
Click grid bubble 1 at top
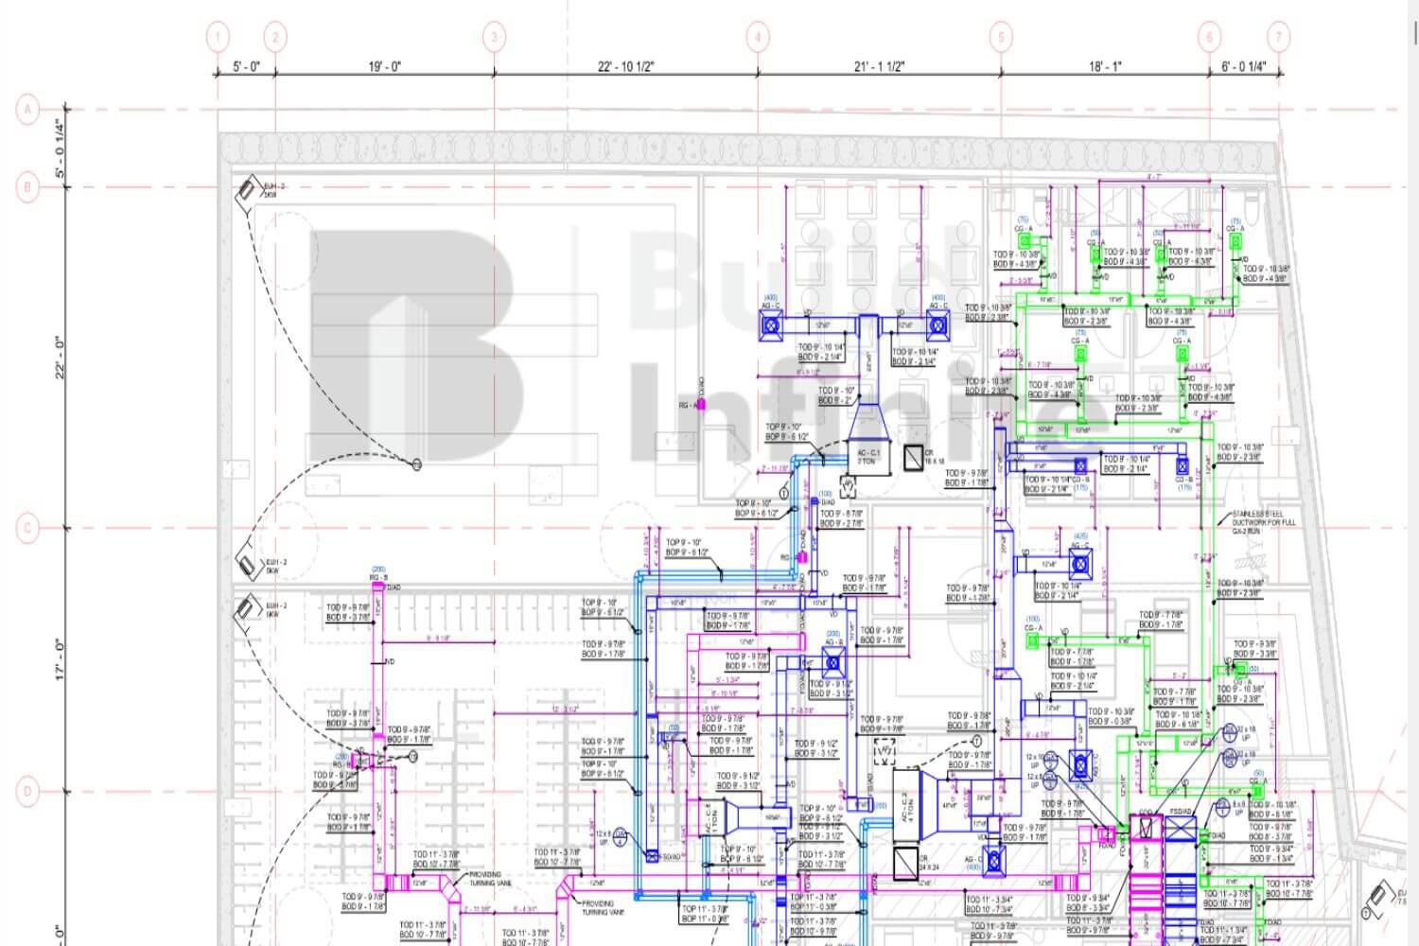(219, 38)
